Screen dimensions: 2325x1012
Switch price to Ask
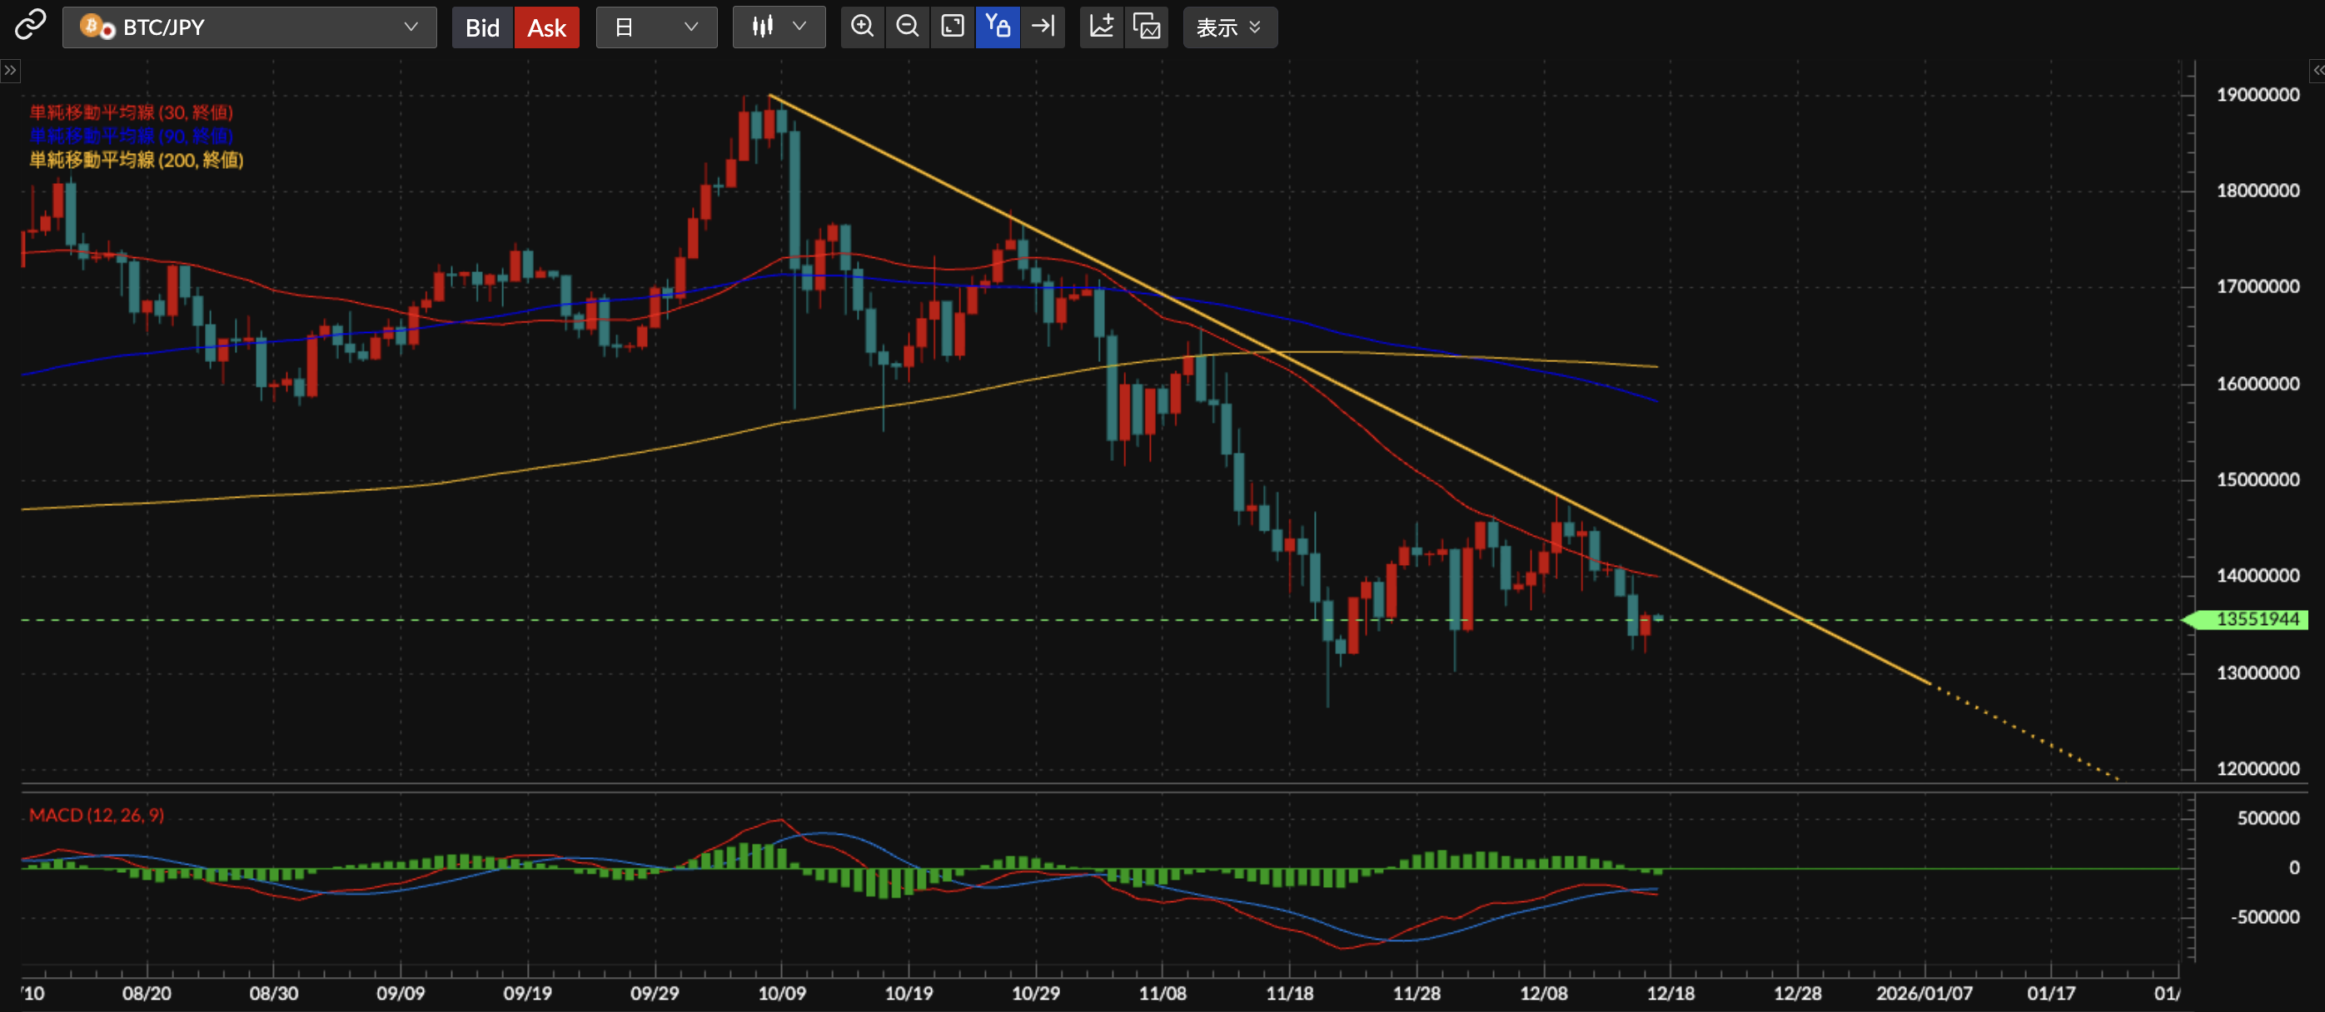click(x=546, y=28)
